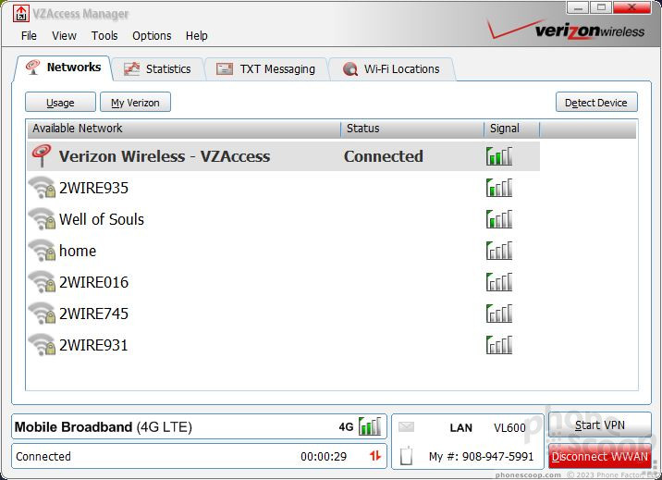The image size is (662, 480).
Task: Select the 2WIRE931 network name
Action: click(93, 345)
